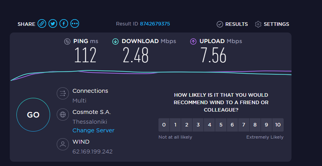Screen dimensions: 322x166
Task: Select recommendation score 10
Action: pyautogui.click(x=278, y=125)
